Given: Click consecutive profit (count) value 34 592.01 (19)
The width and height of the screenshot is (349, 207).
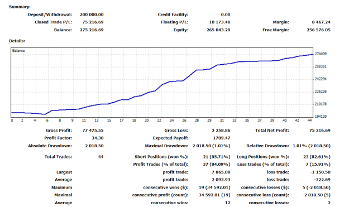Looking at the screenshot, I should 214,195.
